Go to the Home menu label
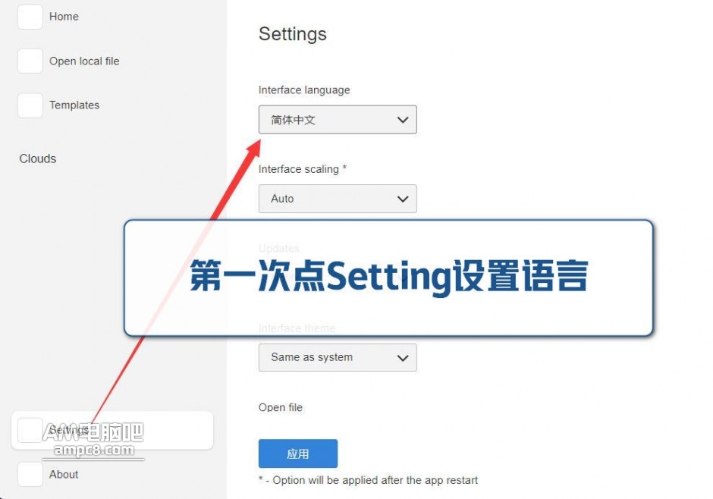This screenshot has width=713, height=499. tap(64, 17)
